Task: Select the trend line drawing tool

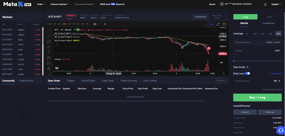Action: (x=49, y=36)
